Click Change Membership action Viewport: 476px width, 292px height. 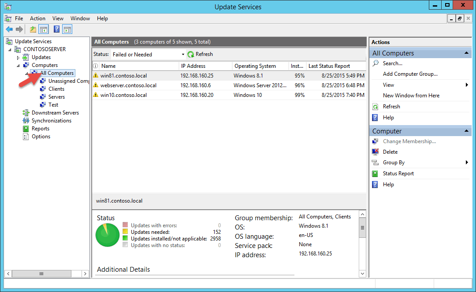[409, 141]
